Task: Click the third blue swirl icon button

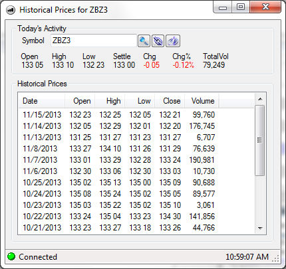Action: coord(173,41)
